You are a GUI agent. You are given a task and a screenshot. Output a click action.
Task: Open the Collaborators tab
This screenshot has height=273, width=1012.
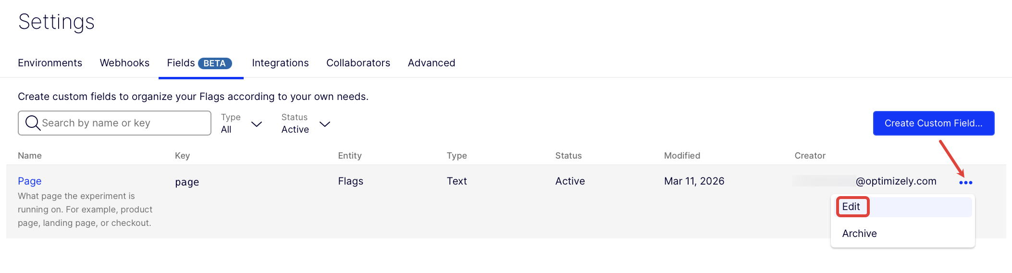(x=358, y=63)
